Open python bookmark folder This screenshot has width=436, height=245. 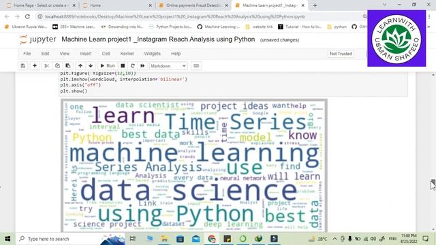click(337, 27)
